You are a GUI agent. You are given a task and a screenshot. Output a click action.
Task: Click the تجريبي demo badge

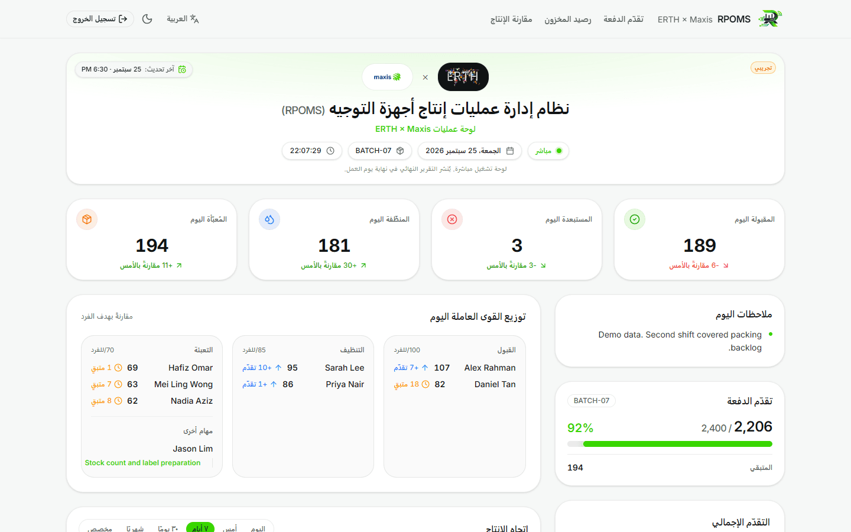coord(764,68)
